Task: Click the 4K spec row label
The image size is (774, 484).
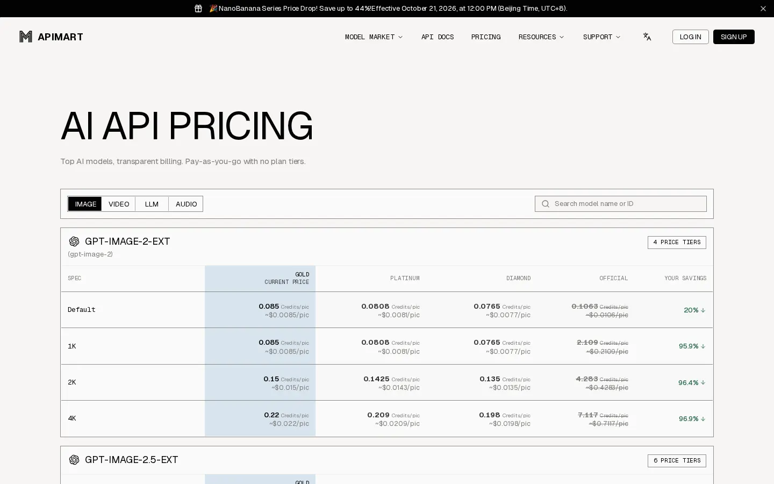Action: pos(72,418)
